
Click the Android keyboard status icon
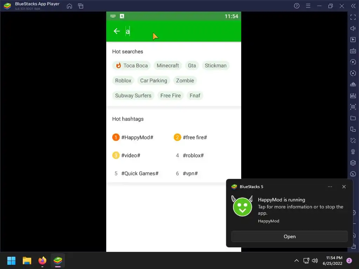click(113, 16)
